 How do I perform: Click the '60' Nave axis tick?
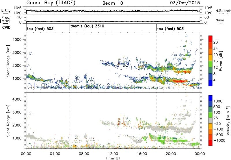(x=206, y=17)
